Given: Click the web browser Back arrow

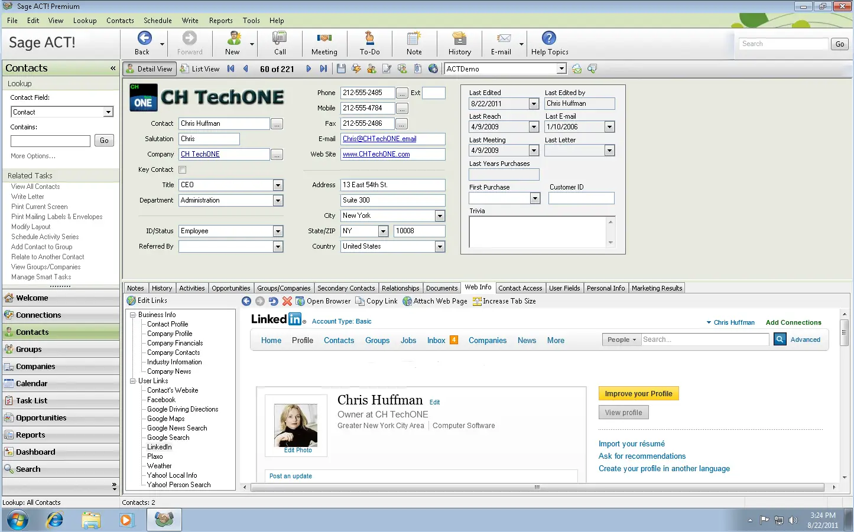Looking at the screenshot, I should click(246, 301).
